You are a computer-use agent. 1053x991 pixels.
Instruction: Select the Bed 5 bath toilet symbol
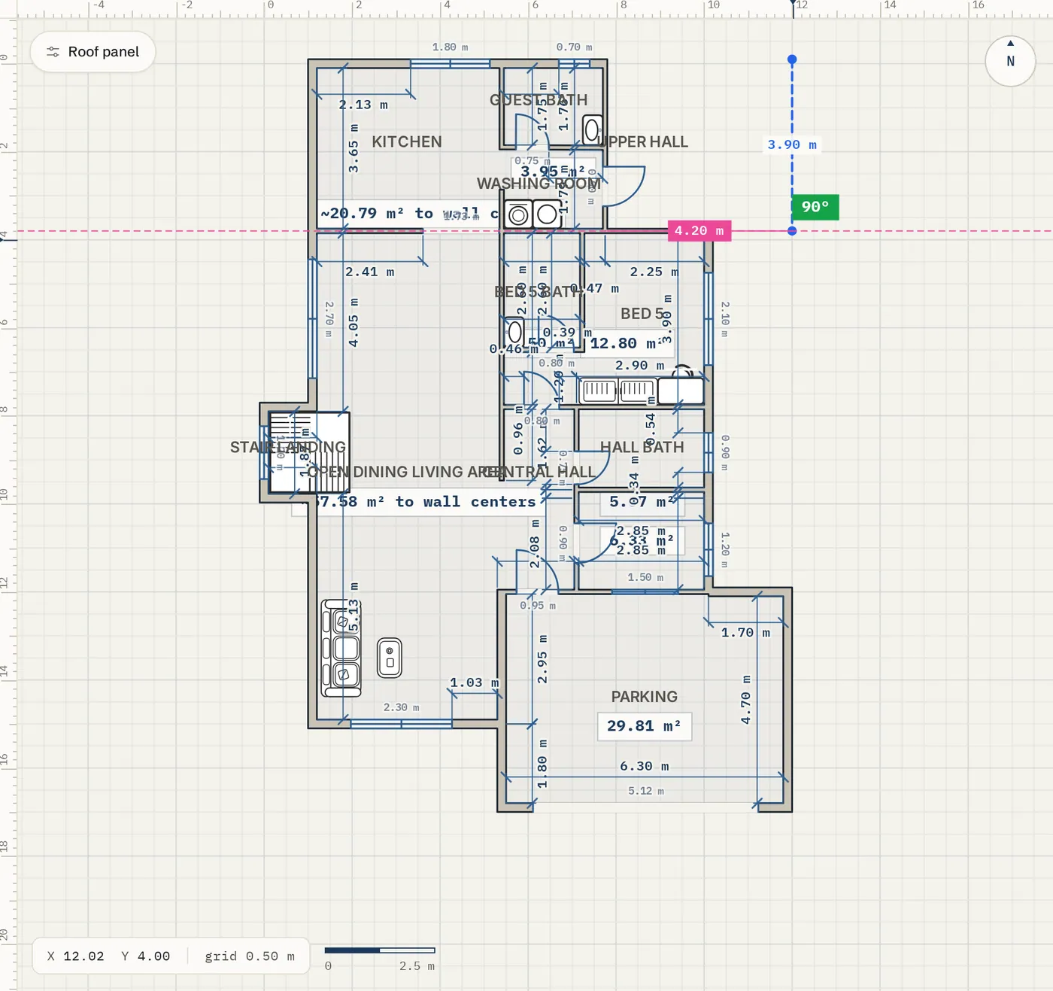[514, 331]
